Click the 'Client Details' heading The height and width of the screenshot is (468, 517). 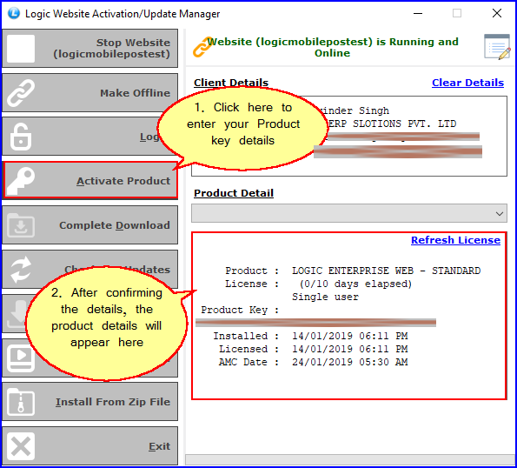[231, 83]
